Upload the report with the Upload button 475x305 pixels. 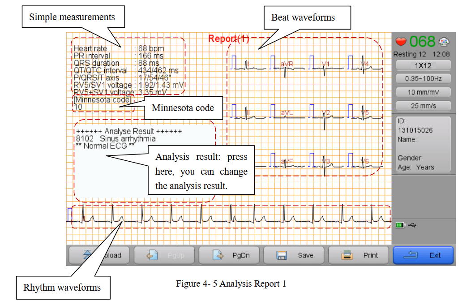[x=99, y=255]
